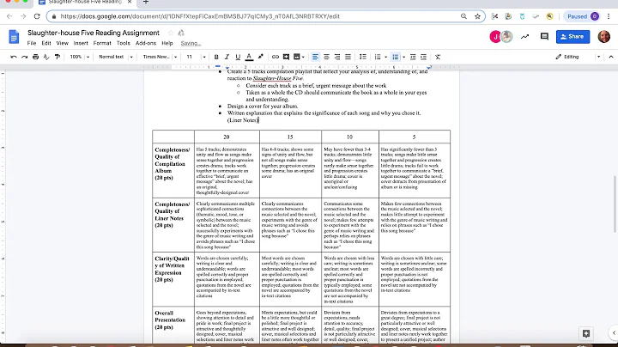Toggle italic formatting
The width and height of the screenshot is (618, 347).
point(227,57)
